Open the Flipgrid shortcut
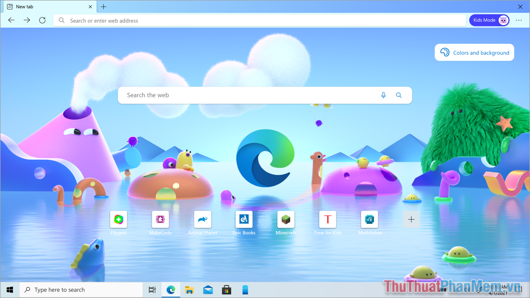This screenshot has width=530, height=298. [118, 219]
